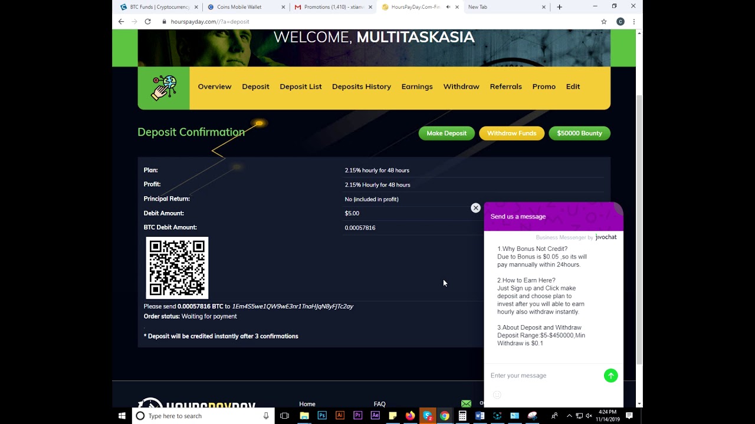
Task: Launch Premiere Pro from taskbar
Action: (357, 416)
